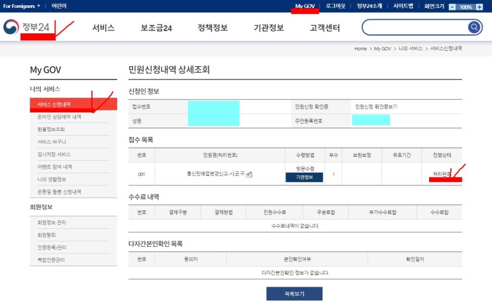Image resolution: width=492 pixels, height=307 pixels.
Task: Select 온라인 상담예약 내역 in the sidebar
Action: point(60,117)
